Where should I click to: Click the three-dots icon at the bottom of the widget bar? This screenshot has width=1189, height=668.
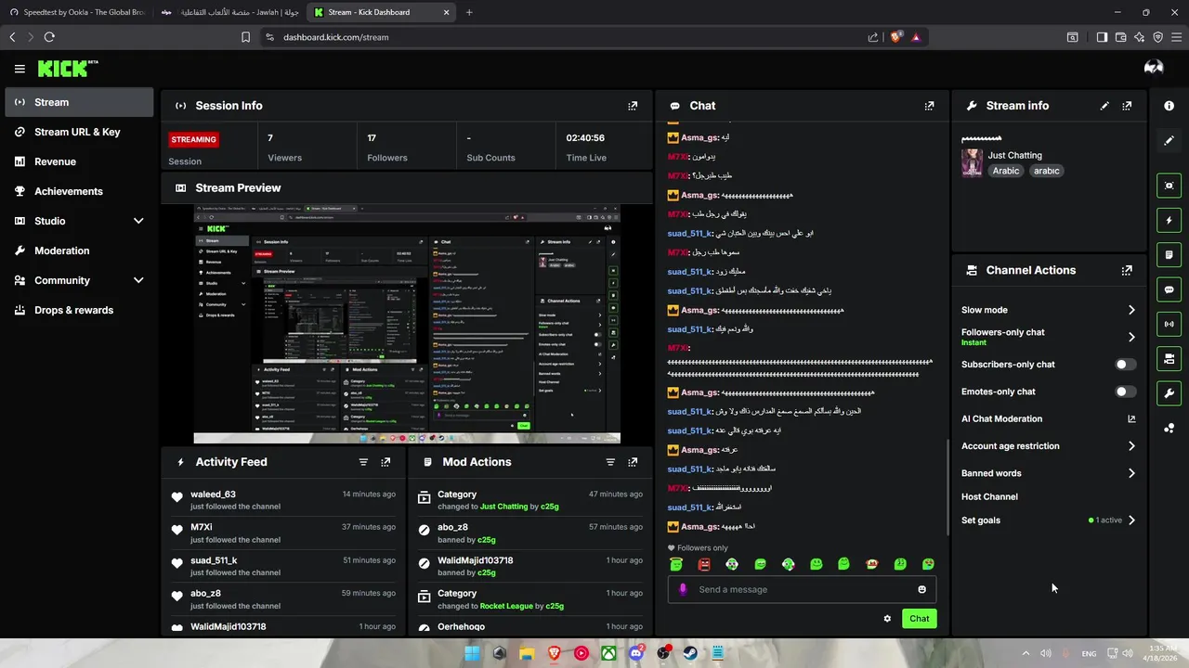click(x=1169, y=428)
